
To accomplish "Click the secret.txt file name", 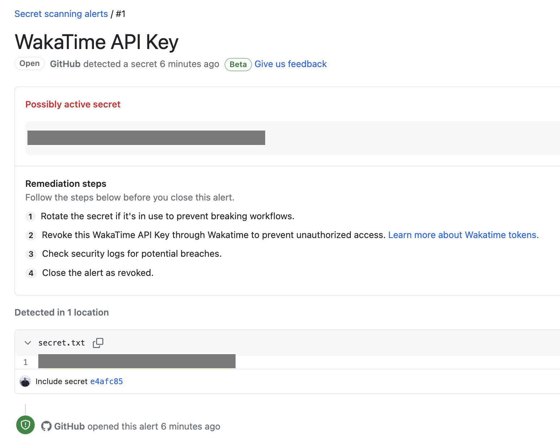I will coord(61,343).
